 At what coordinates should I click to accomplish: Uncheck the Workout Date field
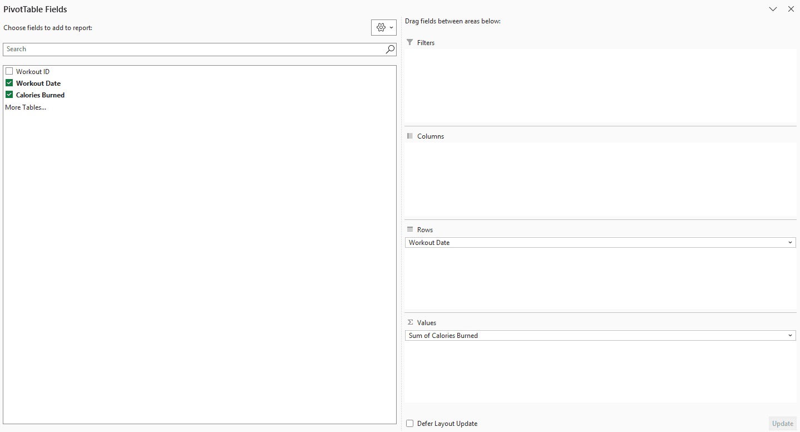pos(9,83)
